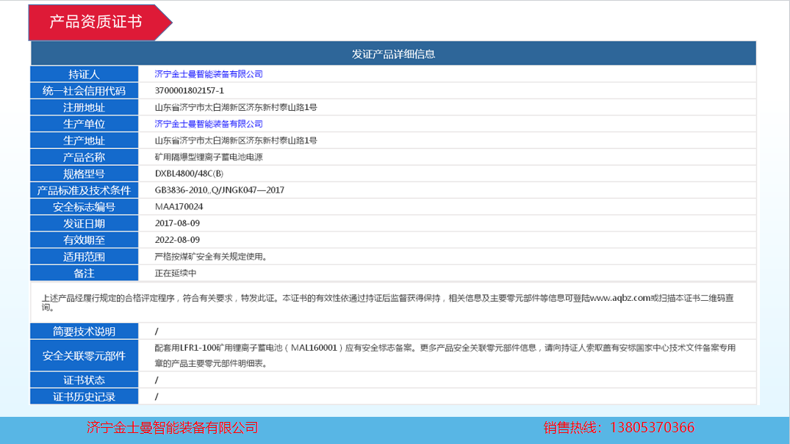Click the 证书状态 row label
790x444 pixels.
[x=84, y=380]
